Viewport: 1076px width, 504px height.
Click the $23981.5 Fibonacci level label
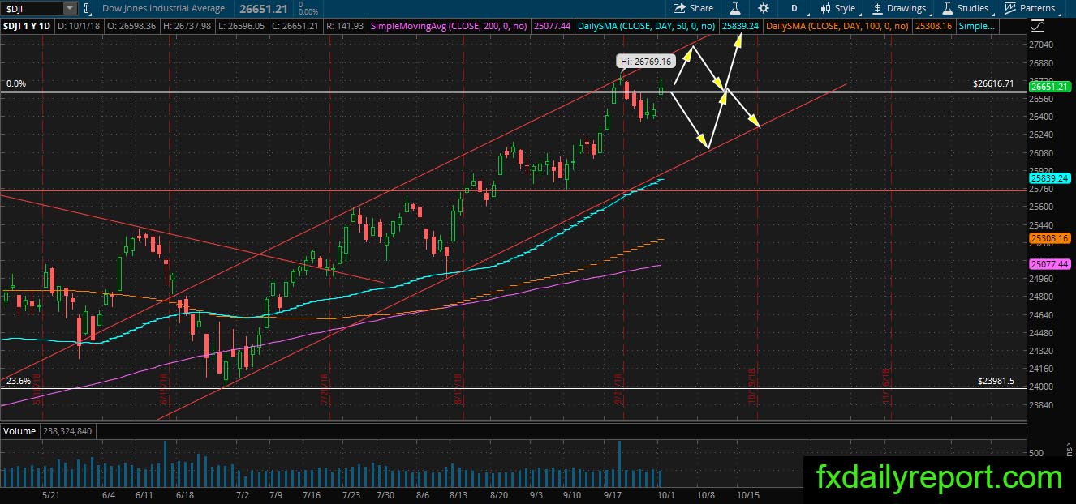(x=996, y=380)
